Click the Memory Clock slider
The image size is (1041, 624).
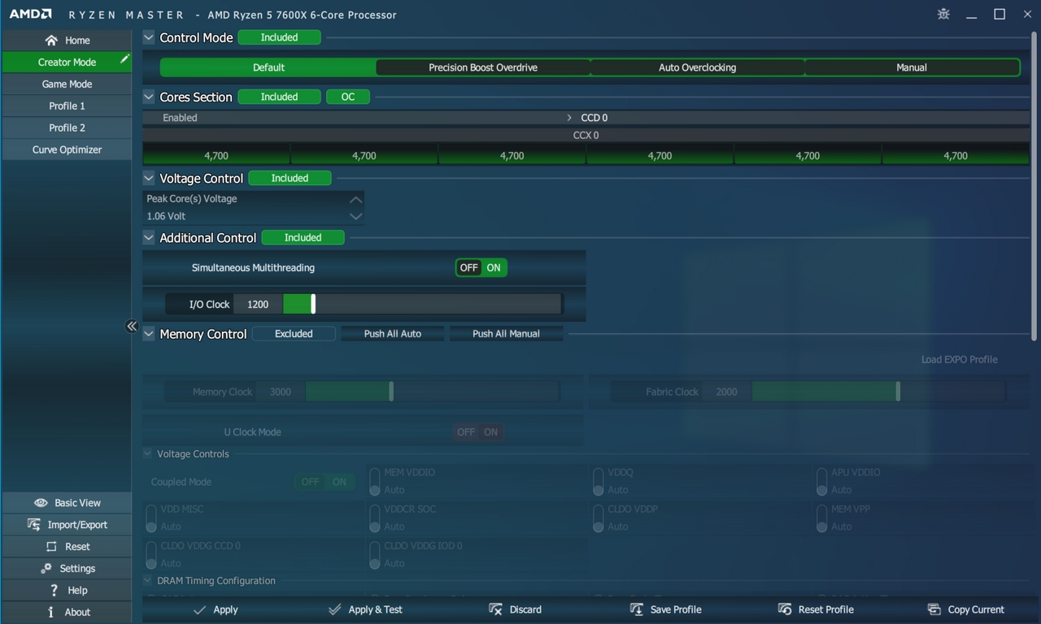click(x=432, y=392)
